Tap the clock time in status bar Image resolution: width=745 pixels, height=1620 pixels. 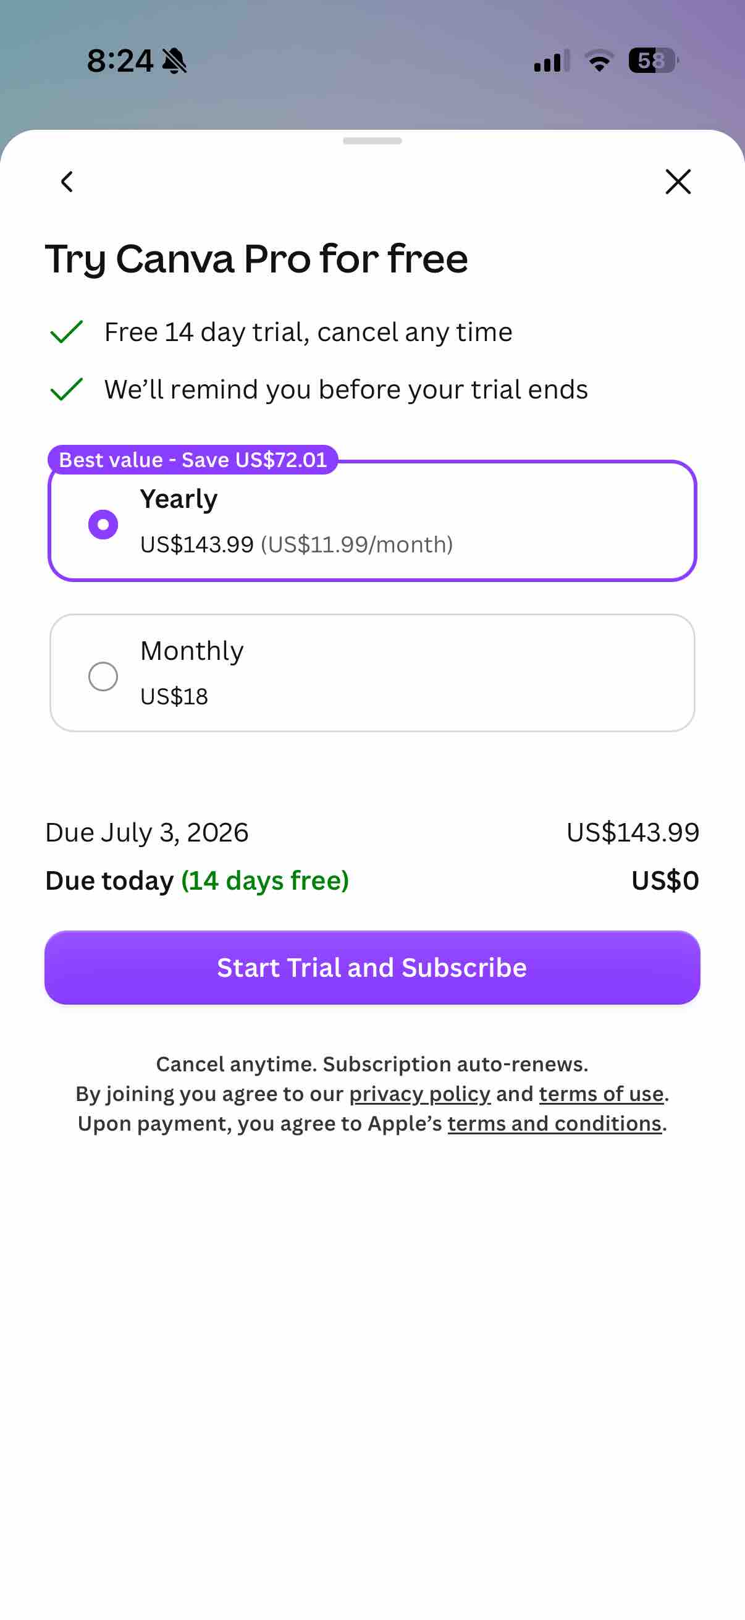[120, 61]
